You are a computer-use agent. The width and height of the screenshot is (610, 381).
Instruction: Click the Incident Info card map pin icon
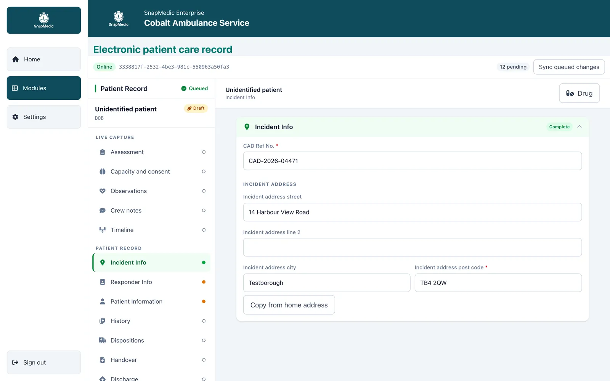pos(247,127)
